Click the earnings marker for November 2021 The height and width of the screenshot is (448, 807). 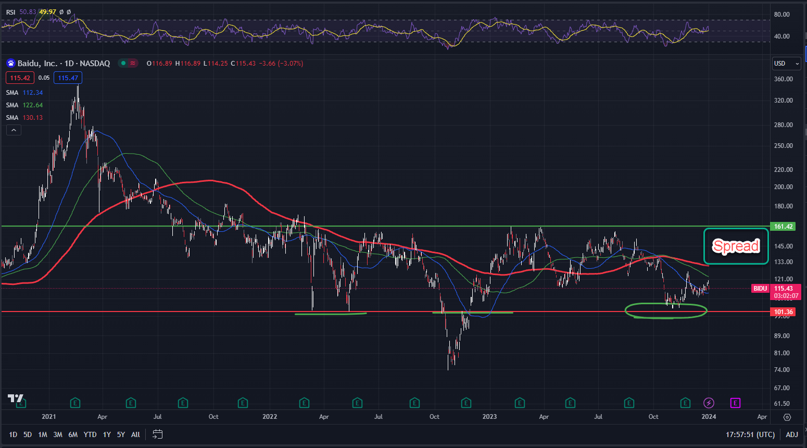click(242, 403)
